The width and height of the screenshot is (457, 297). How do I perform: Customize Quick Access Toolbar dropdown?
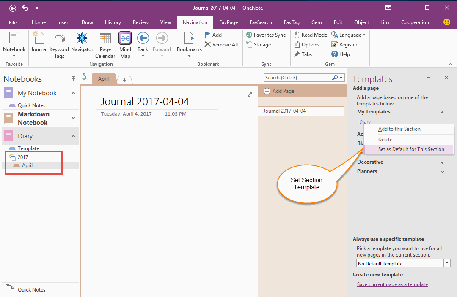[x=37, y=8]
